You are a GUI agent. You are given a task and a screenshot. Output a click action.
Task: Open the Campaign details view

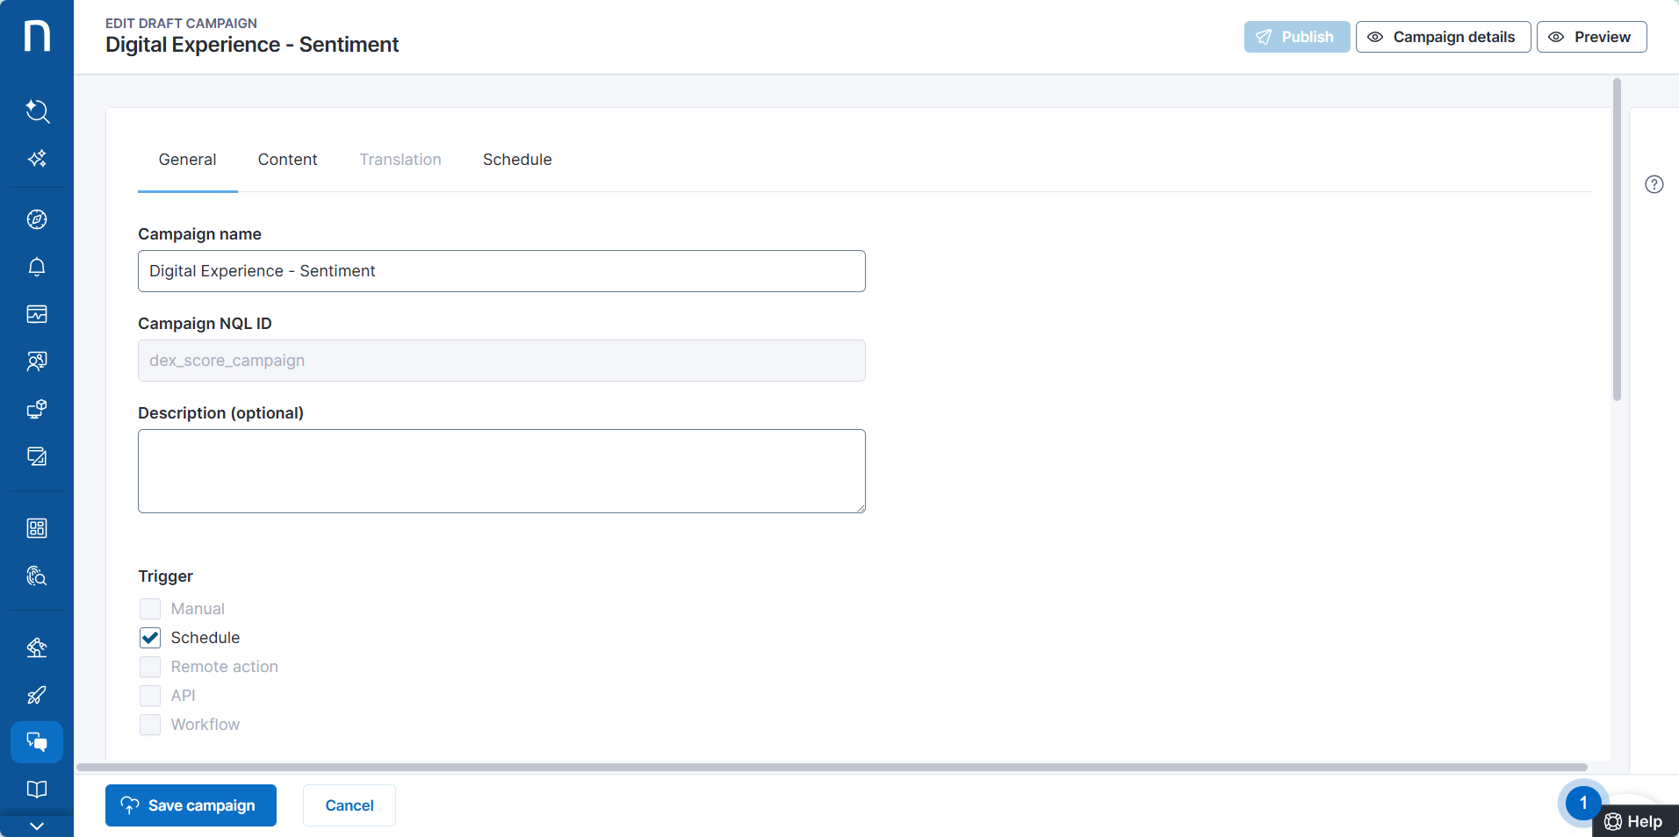tap(1443, 37)
